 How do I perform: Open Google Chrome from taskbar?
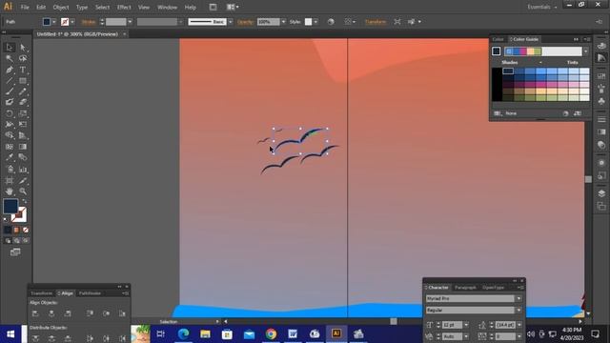271,333
